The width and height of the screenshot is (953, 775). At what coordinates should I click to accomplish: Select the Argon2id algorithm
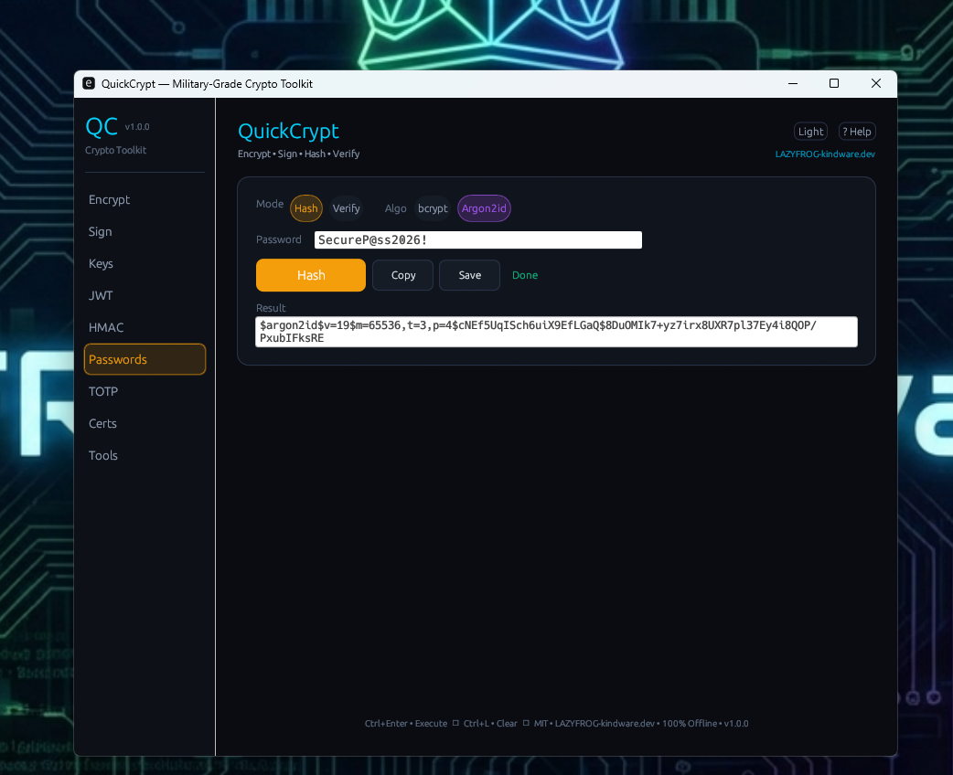484,208
